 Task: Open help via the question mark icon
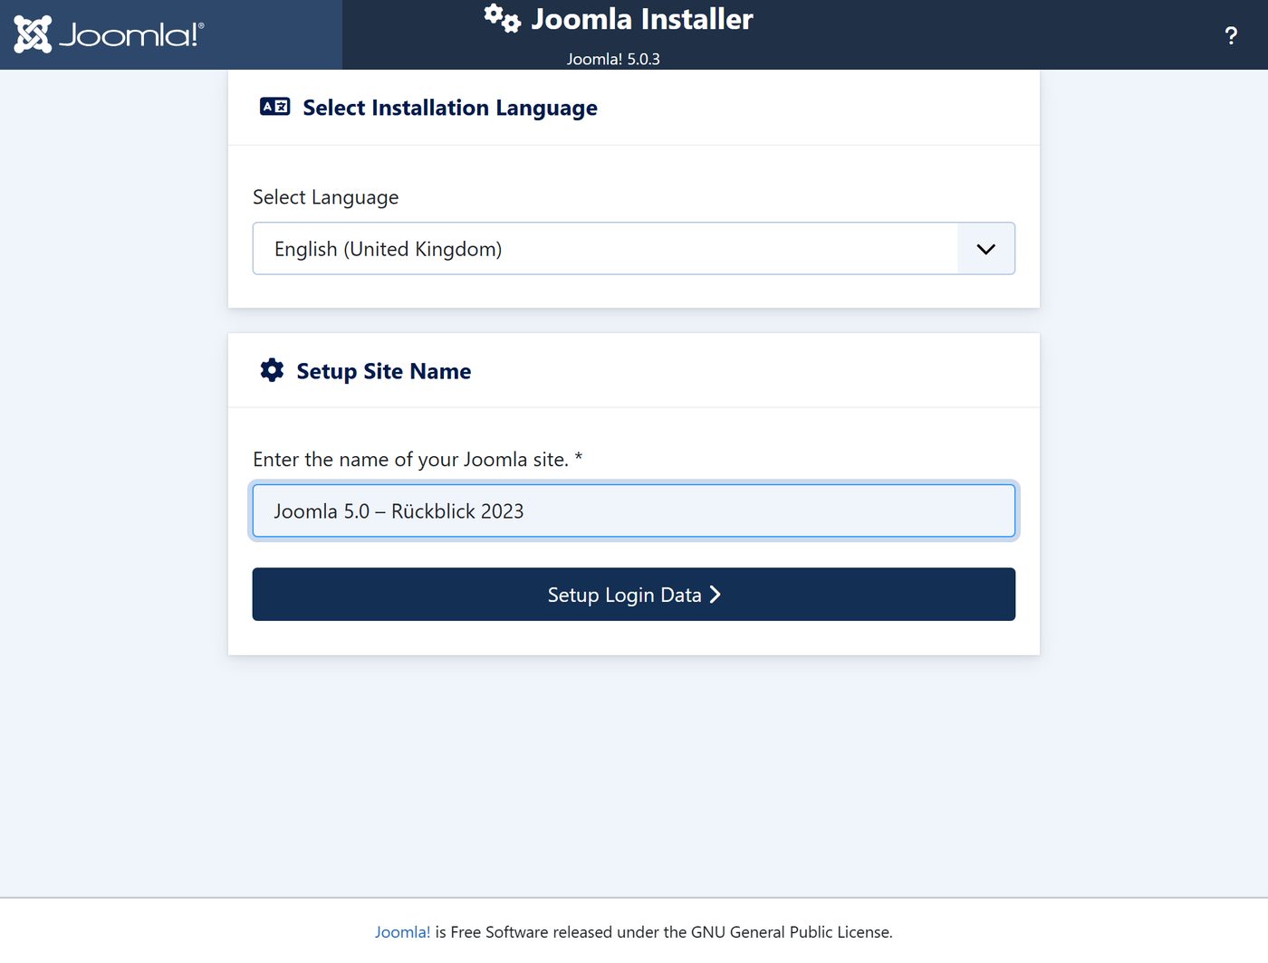click(1231, 35)
